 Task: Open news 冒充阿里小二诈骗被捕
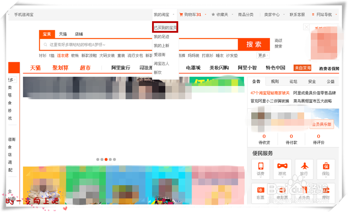point(270,101)
